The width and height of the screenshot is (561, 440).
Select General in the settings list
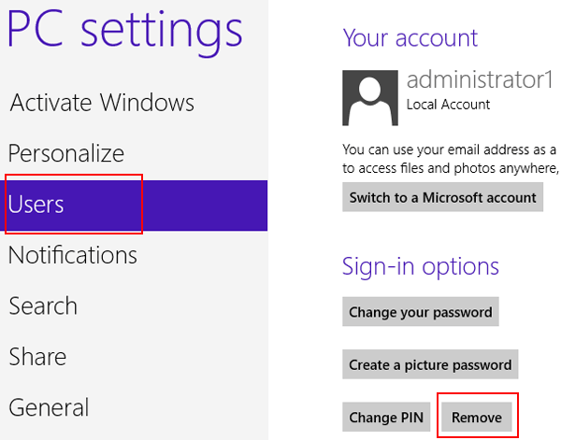coord(49,407)
